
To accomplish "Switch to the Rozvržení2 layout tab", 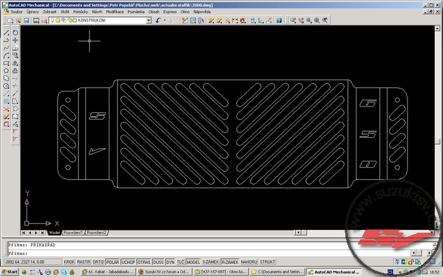I will 97,233.
